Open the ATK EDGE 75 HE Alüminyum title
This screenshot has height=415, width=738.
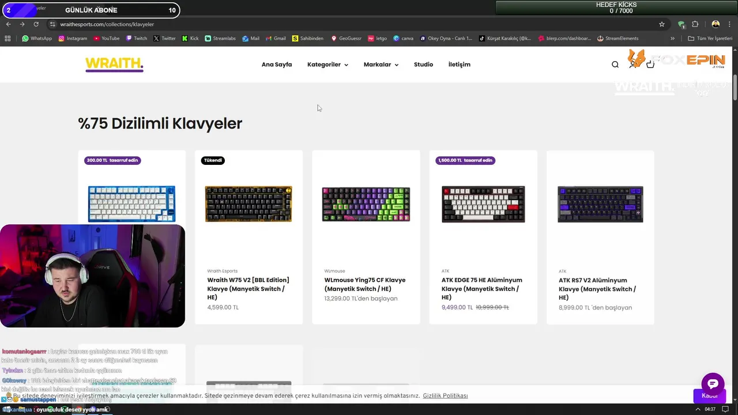coord(482,289)
